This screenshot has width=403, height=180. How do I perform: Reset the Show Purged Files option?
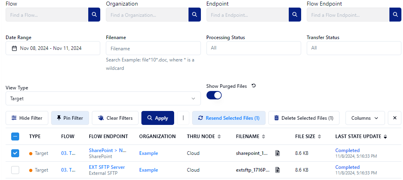tap(253, 86)
